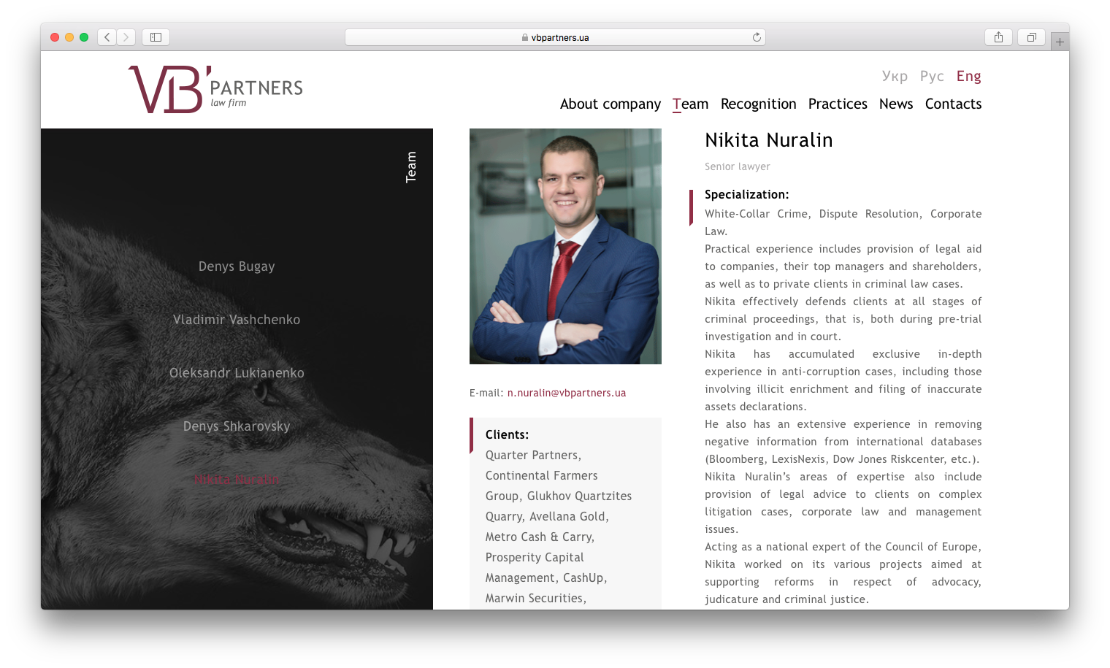Click the Safari forward navigation arrow
Image resolution: width=1110 pixels, height=668 pixels.
pyautogui.click(x=126, y=37)
